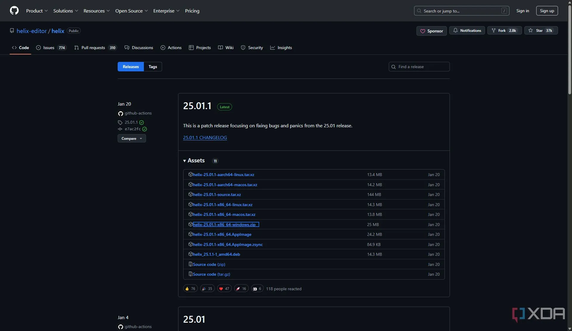Click the heart reaction with 47
The width and height of the screenshot is (572, 331).
coord(224,288)
